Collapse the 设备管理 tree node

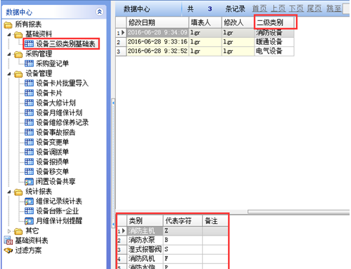(x=9, y=74)
